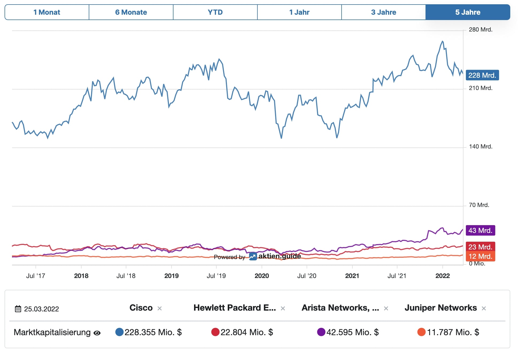Click the 25.03.2022 date text

click(41, 309)
